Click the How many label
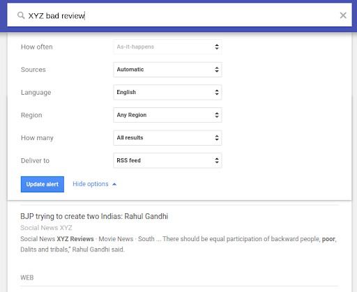The height and width of the screenshot is (292, 357). point(37,138)
